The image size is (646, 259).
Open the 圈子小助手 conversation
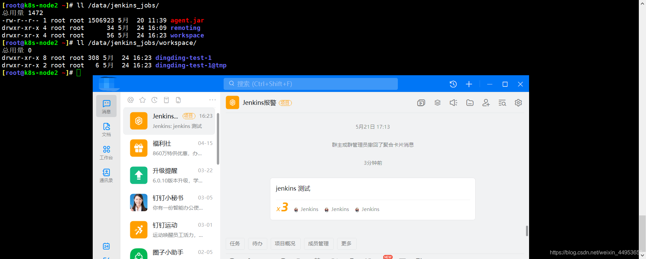pos(169,253)
